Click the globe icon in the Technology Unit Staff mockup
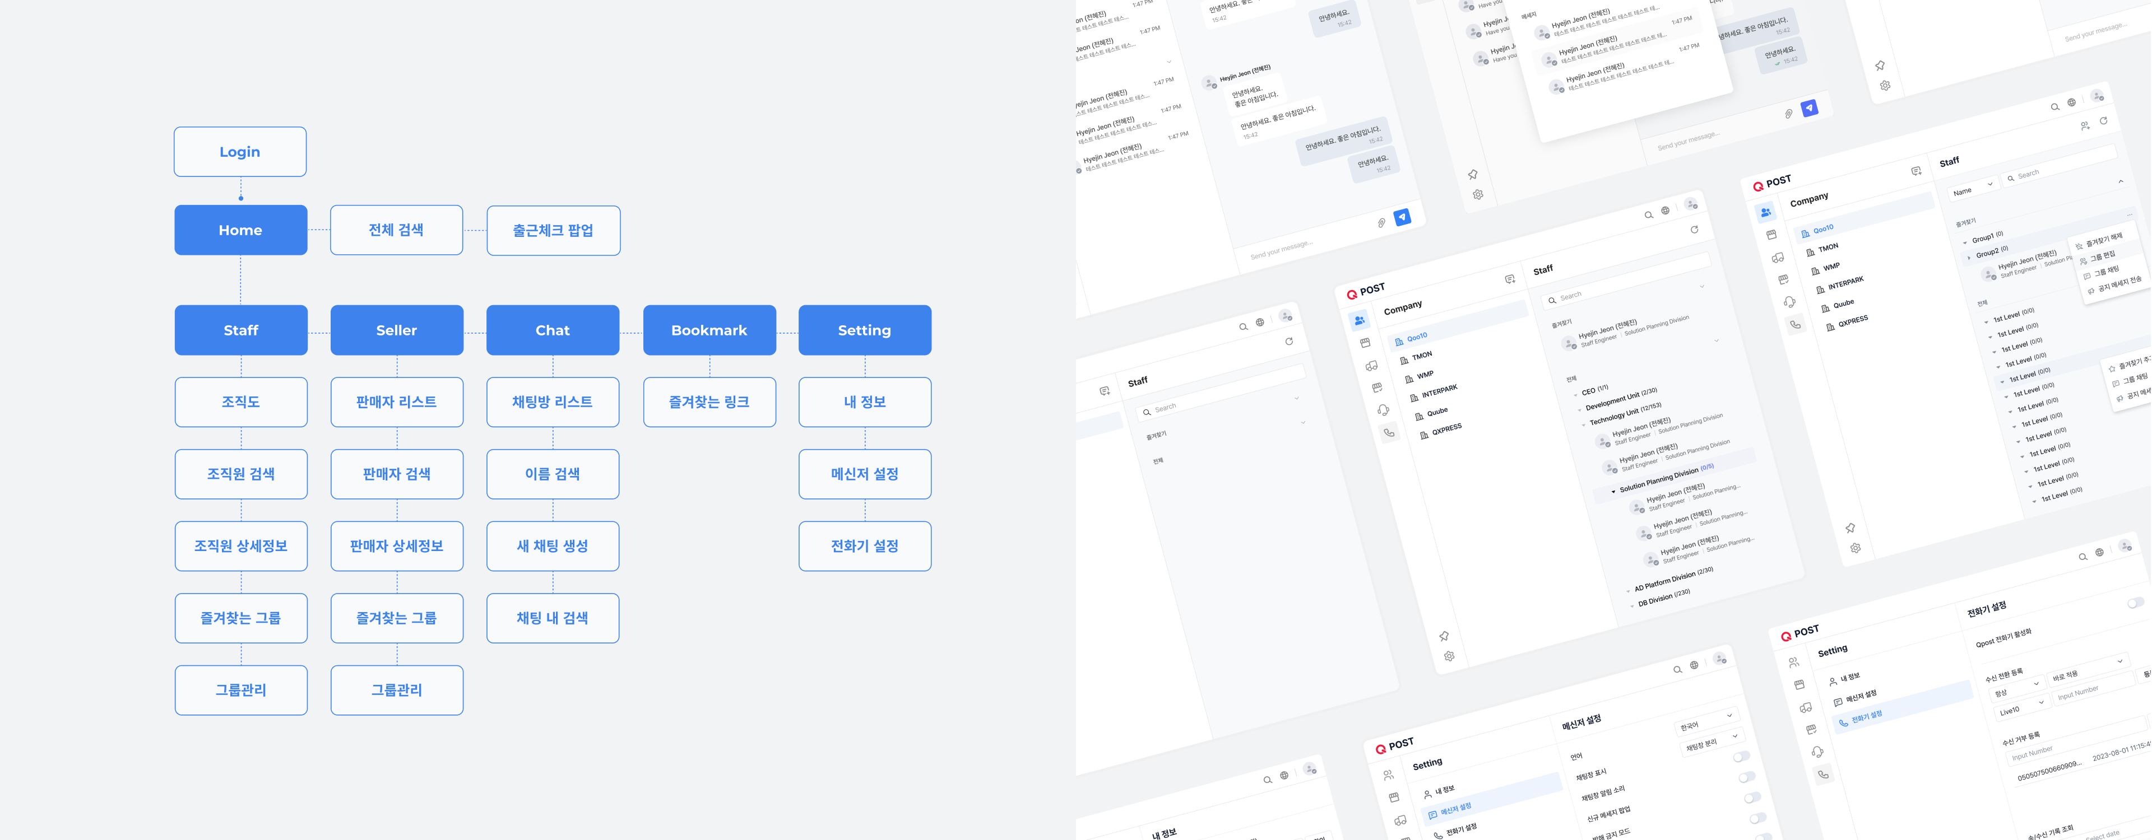 pos(1665,211)
